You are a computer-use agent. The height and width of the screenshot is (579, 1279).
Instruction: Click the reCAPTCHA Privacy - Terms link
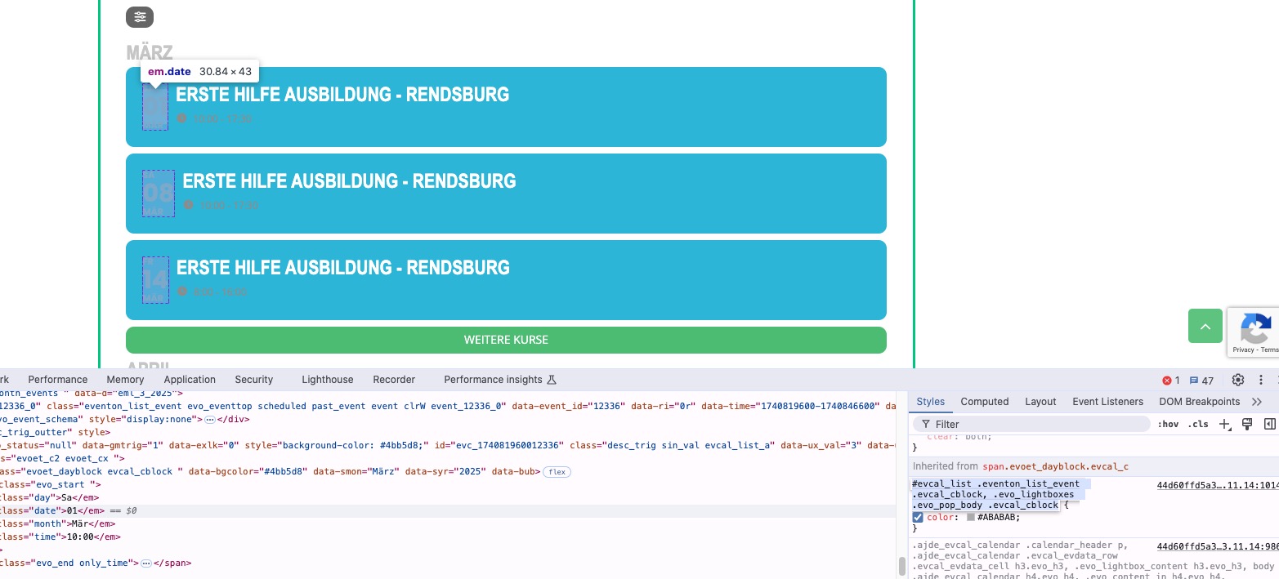point(1256,350)
